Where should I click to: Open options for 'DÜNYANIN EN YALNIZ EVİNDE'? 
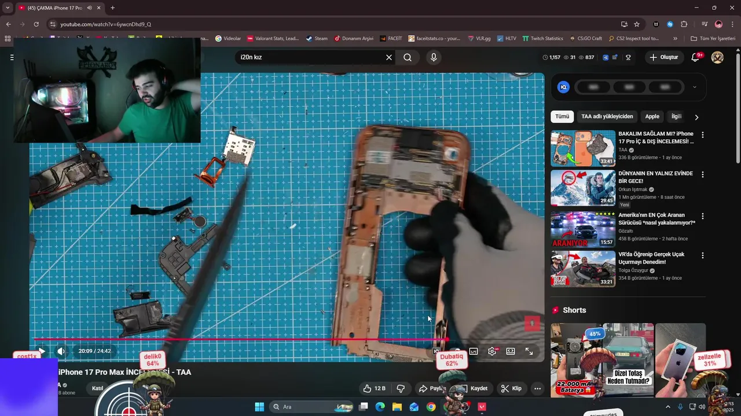pos(703,174)
